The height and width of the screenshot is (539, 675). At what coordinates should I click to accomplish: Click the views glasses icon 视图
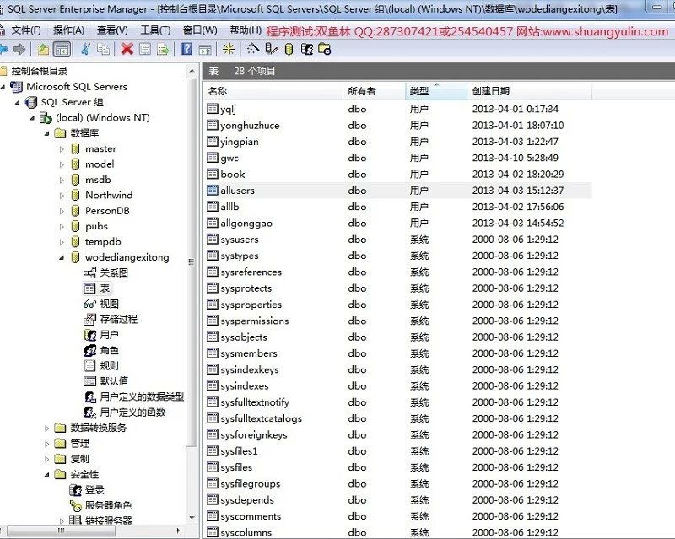pyautogui.click(x=90, y=304)
